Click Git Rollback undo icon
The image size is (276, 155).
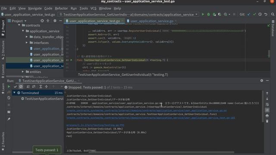point(266,14)
